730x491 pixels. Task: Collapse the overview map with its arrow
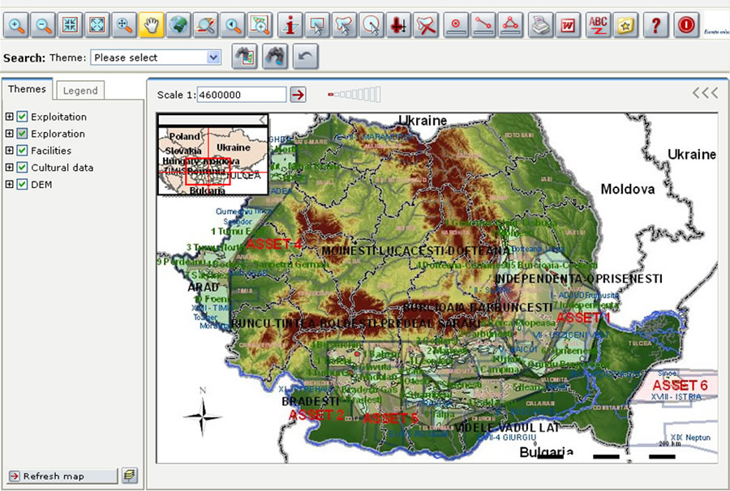coord(263,120)
